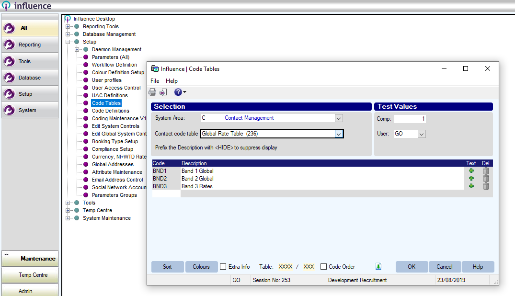
Task: Click the print icon in Code Tables toolbar
Action: tap(152, 92)
